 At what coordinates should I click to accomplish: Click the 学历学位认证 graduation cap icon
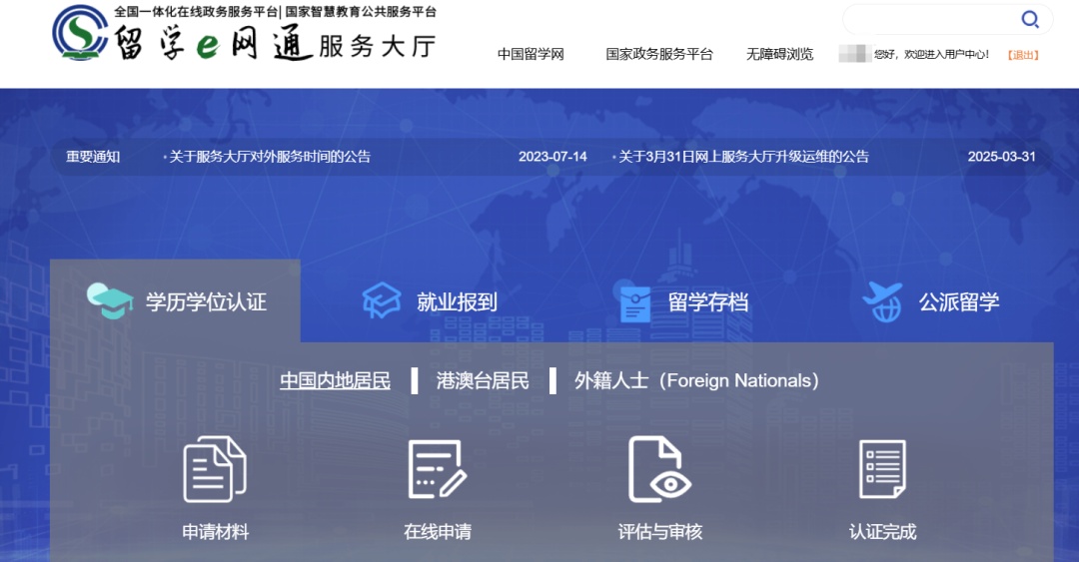tap(110, 301)
